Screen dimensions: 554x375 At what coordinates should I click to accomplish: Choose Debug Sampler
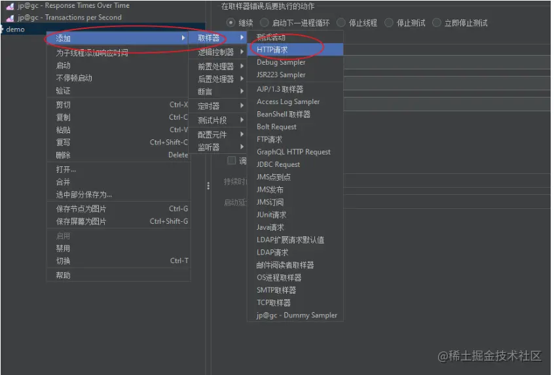(x=295, y=62)
